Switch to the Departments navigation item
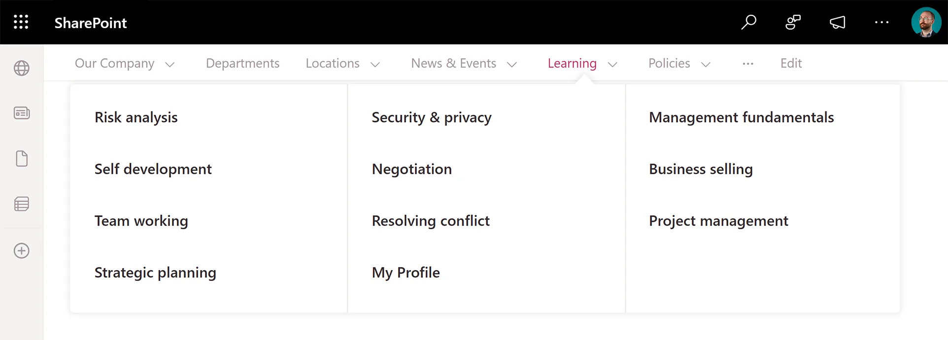The width and height of the screenshot is (948, 340). tap(242, 63)
